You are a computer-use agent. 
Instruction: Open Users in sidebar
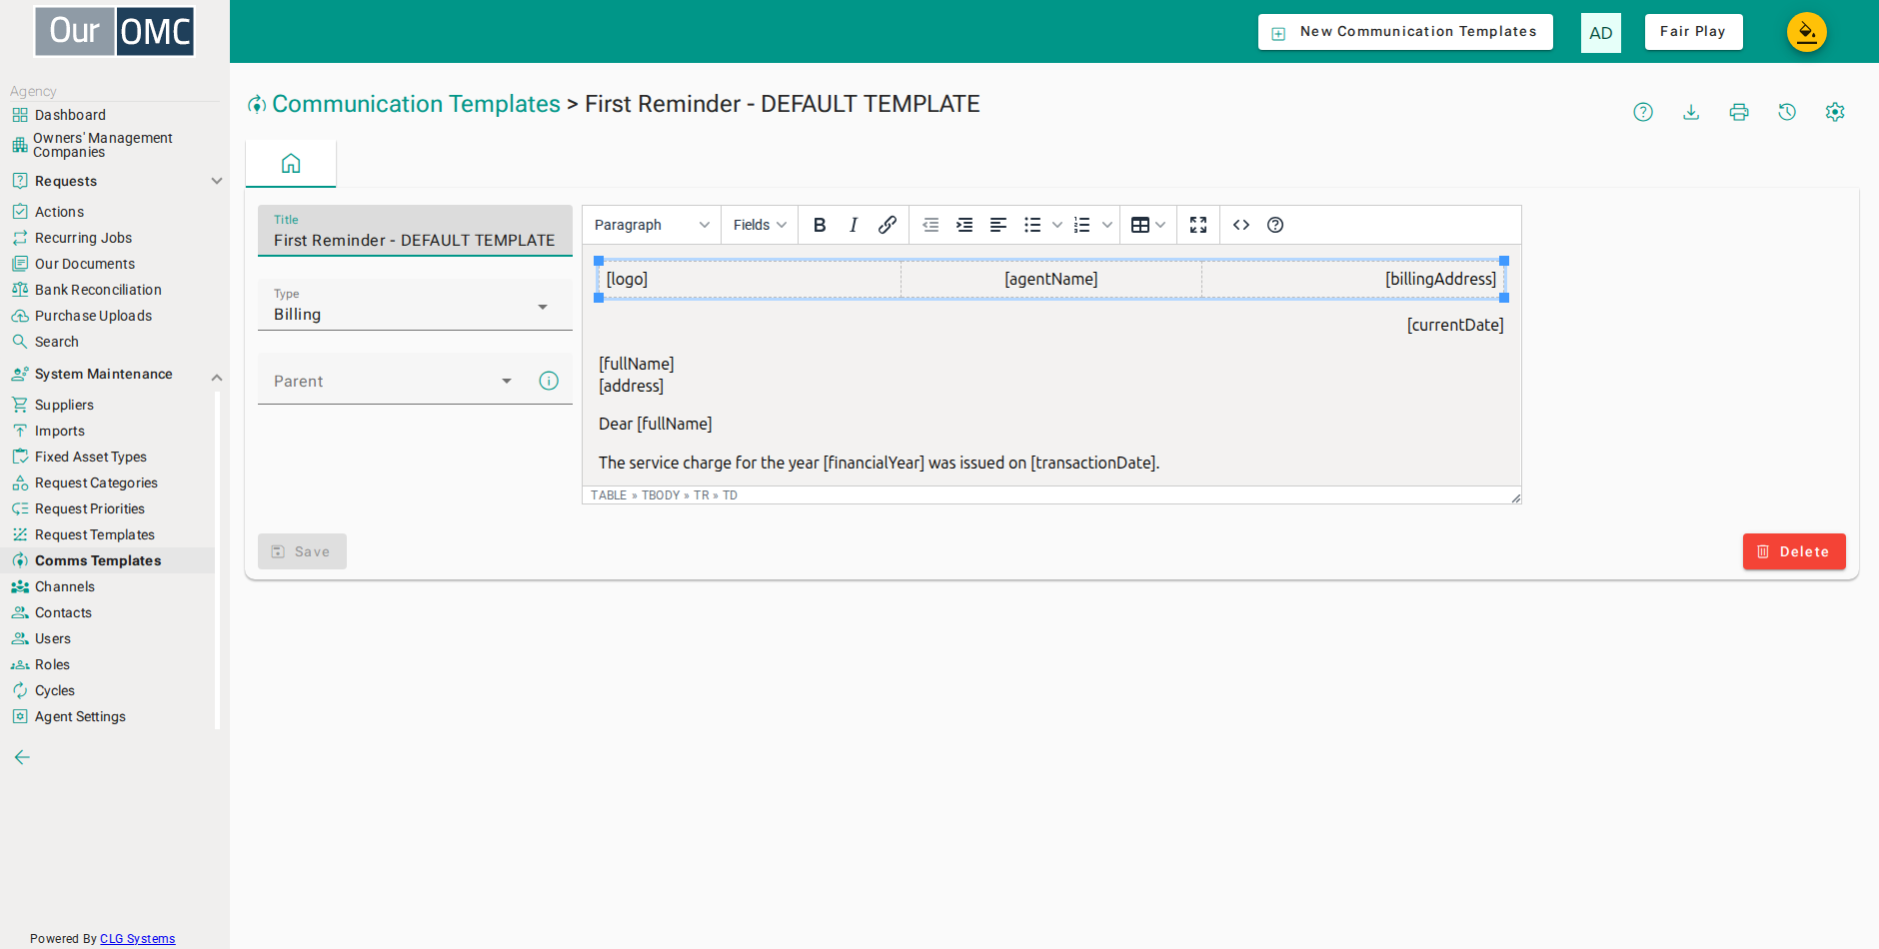[x=52, y=638]
